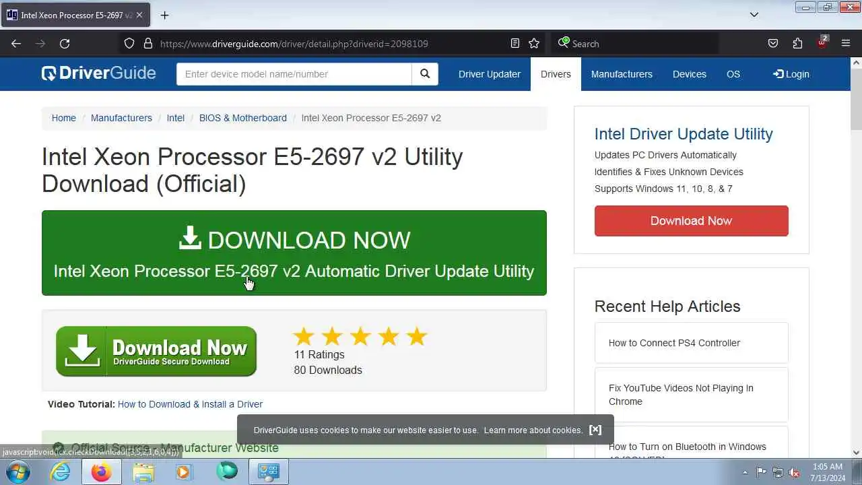Go to BIOS & Motherboard breadcrumb
862x485 pixels.
243,118
